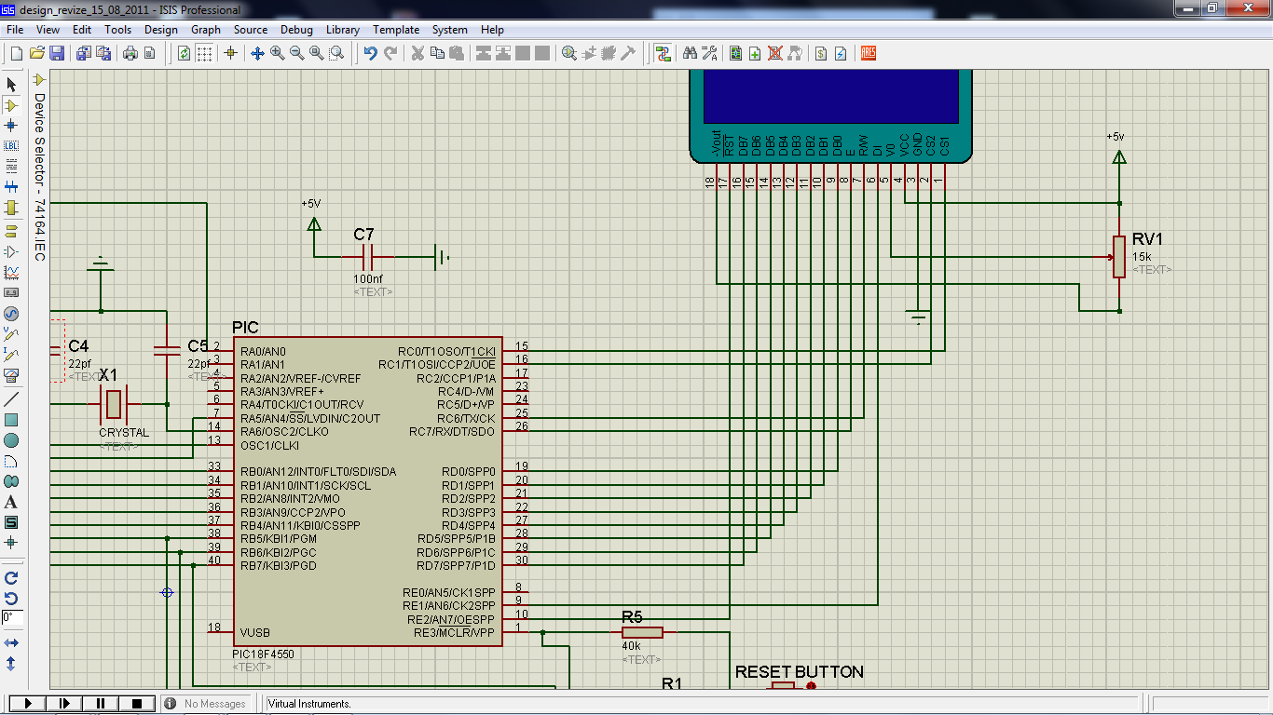Screen dimensions: 1273x715
Task: Click the X-Mirror horizontal flip icon
Action: tap(11, 643)
